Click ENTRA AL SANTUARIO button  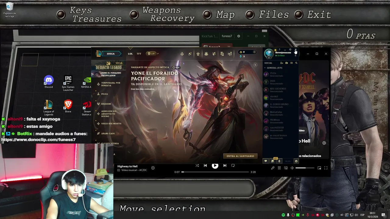pos(240,156)
